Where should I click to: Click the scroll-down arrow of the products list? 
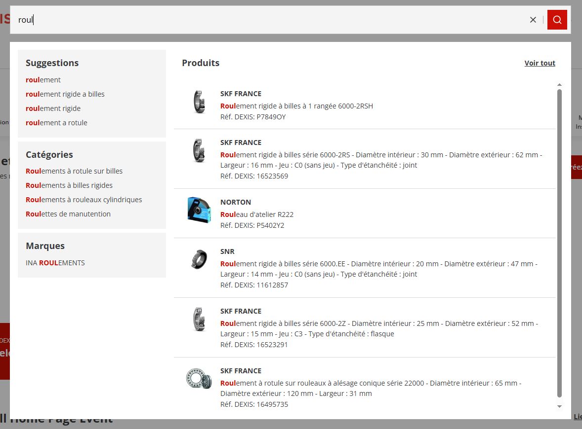[559, 406]
